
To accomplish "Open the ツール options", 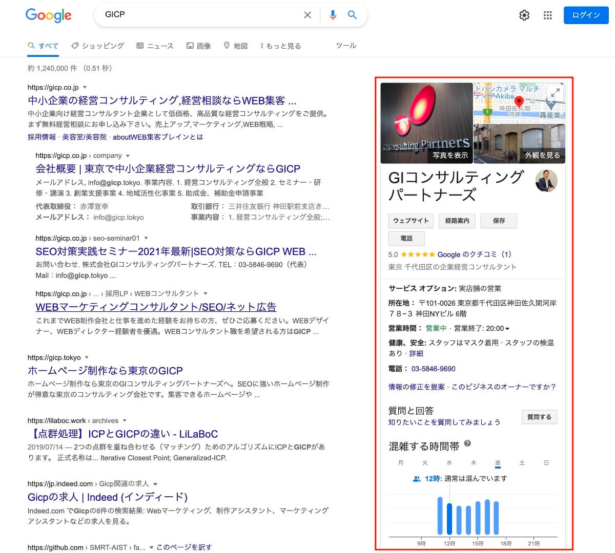I will pos(346,46).
